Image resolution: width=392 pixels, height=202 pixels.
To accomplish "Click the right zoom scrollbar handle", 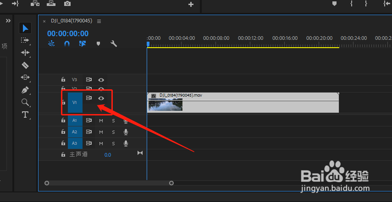I will coord(171,183).
